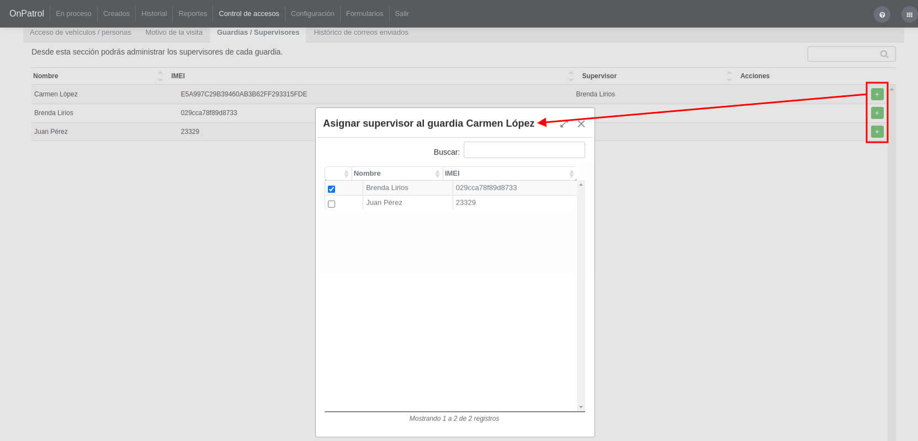Close the Asignar supervisor dialog
918x441 pixels.
(x=581, y=124)
